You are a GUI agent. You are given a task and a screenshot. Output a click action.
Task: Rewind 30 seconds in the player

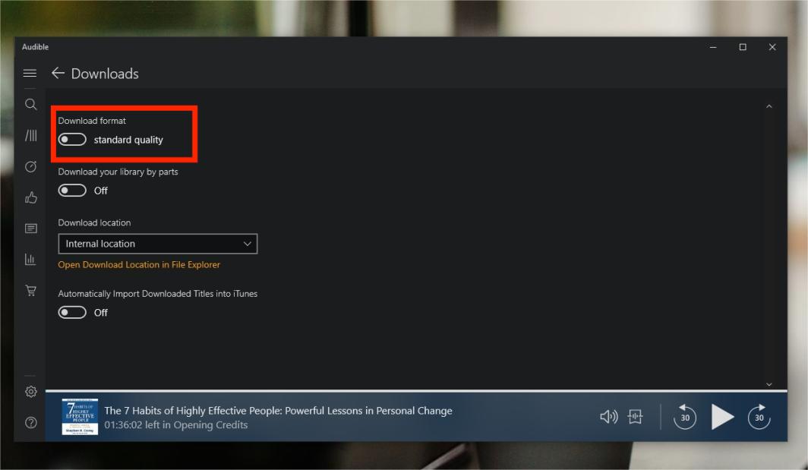tap(685, 416)
